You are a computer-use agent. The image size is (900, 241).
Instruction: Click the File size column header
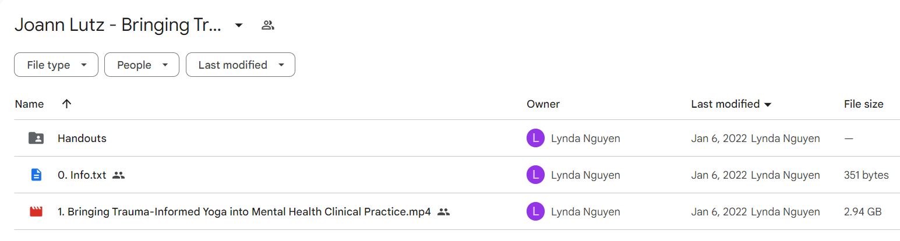(x=863, y=104)
